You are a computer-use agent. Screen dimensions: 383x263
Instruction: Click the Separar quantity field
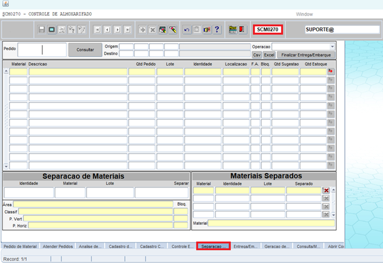(x=162, y=193)
